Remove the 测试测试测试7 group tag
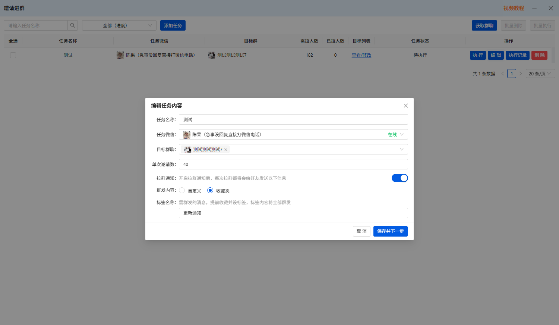The image size is (559, 325). [226, 150]
